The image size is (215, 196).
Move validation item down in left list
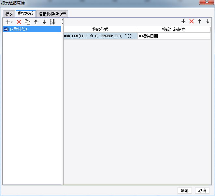[x=44, y=22]
